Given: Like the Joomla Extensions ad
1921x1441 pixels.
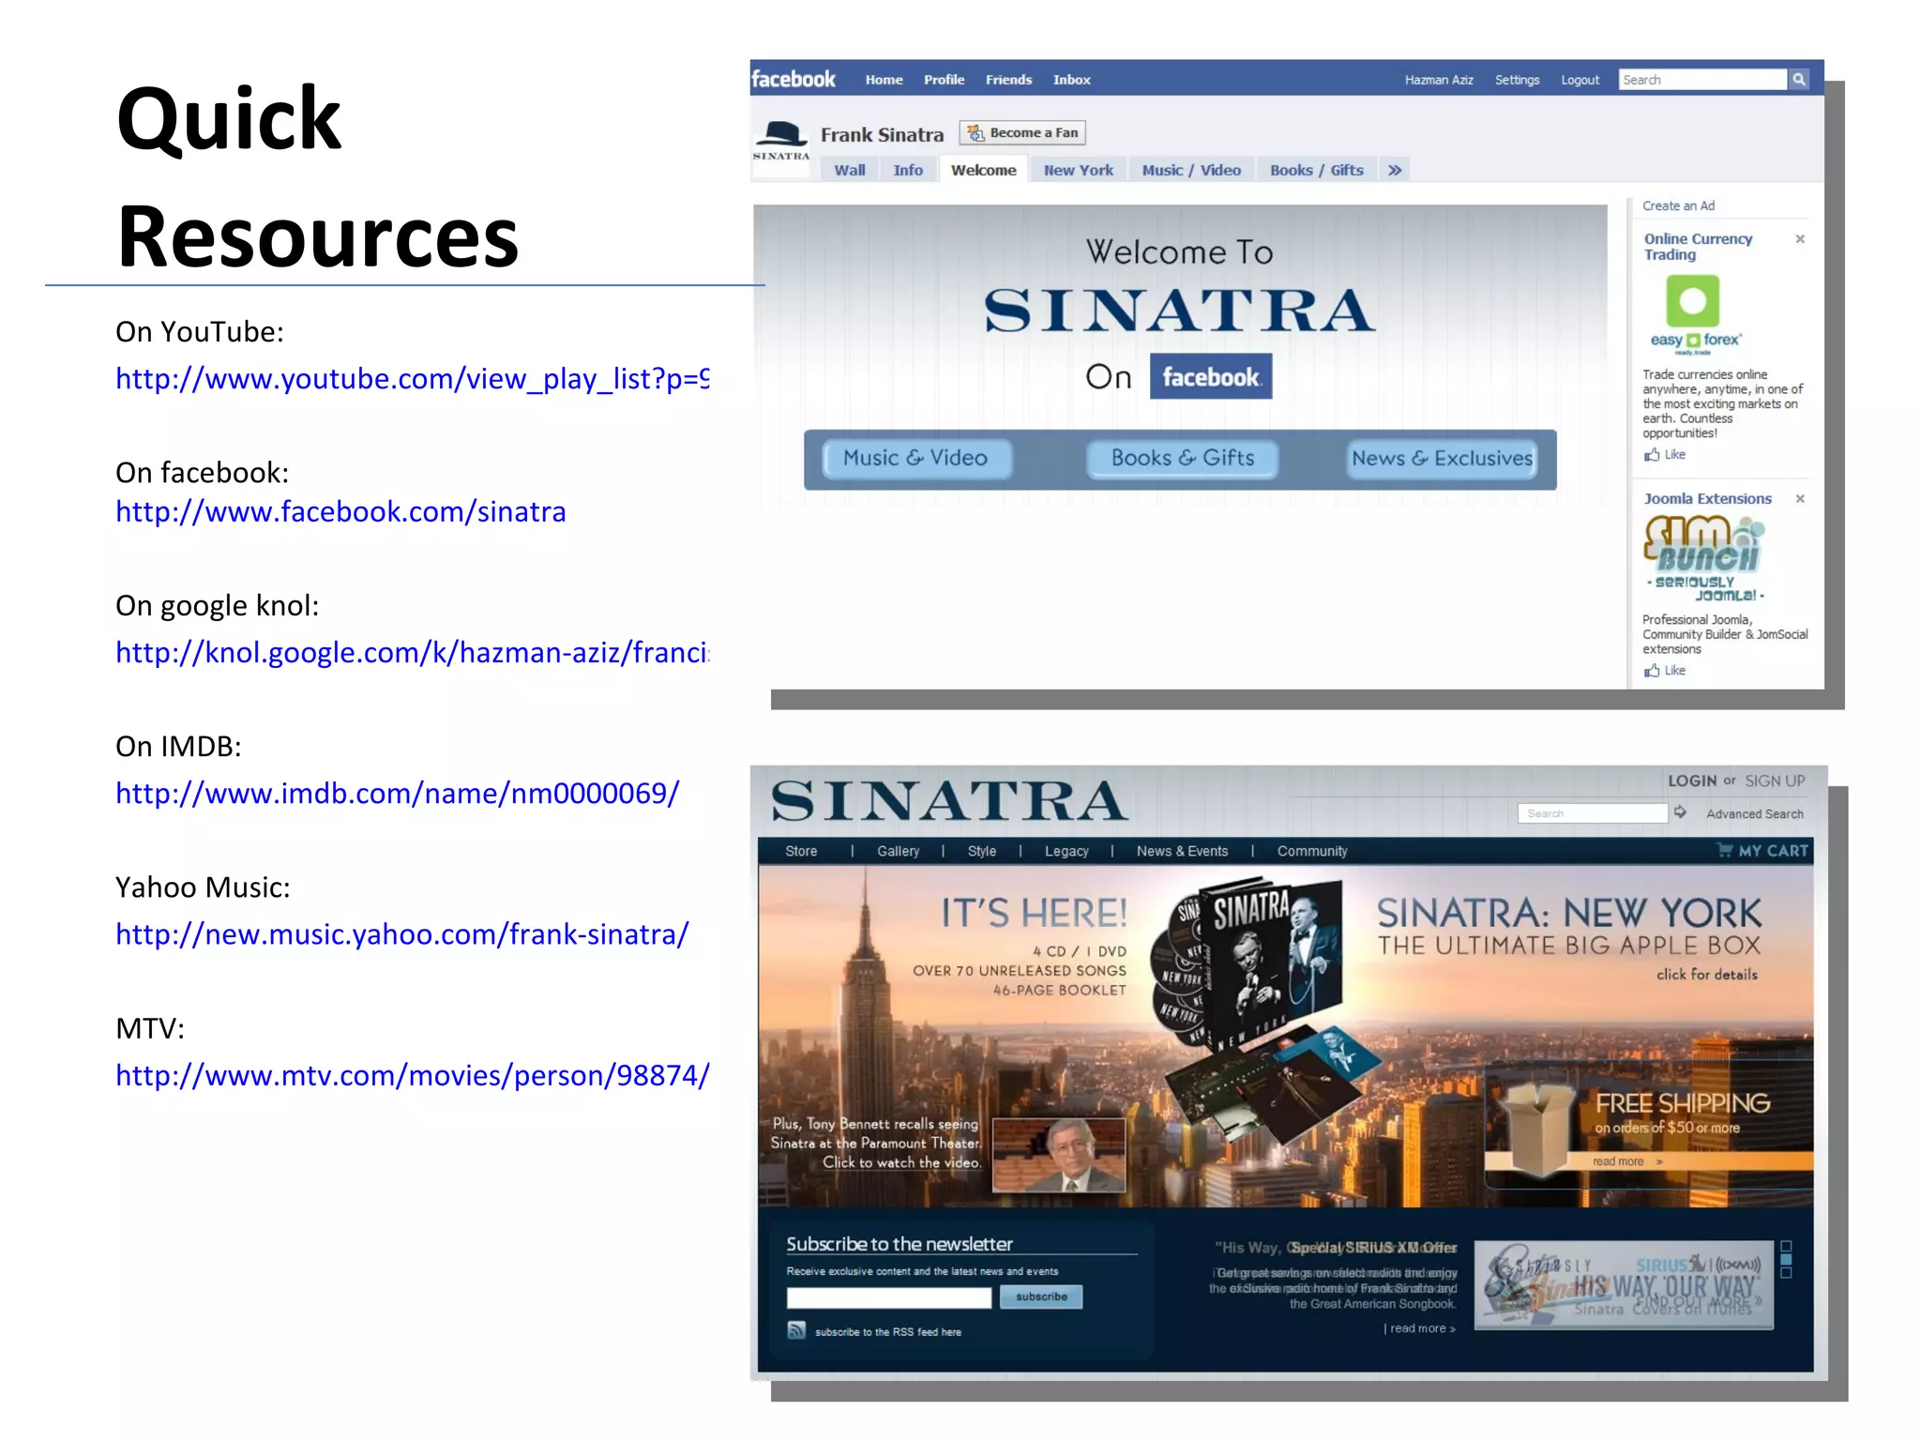Looking at the screenshot, I should [x=1665, y=671].
